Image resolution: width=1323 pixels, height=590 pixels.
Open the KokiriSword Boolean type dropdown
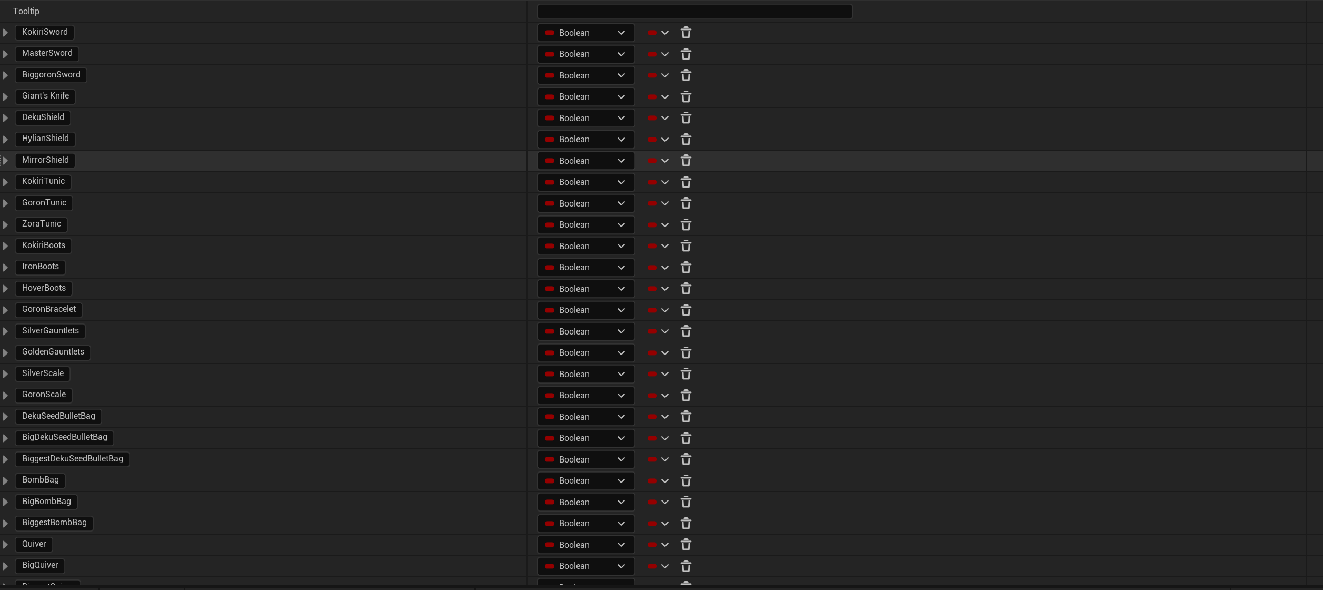coord(585,33)
